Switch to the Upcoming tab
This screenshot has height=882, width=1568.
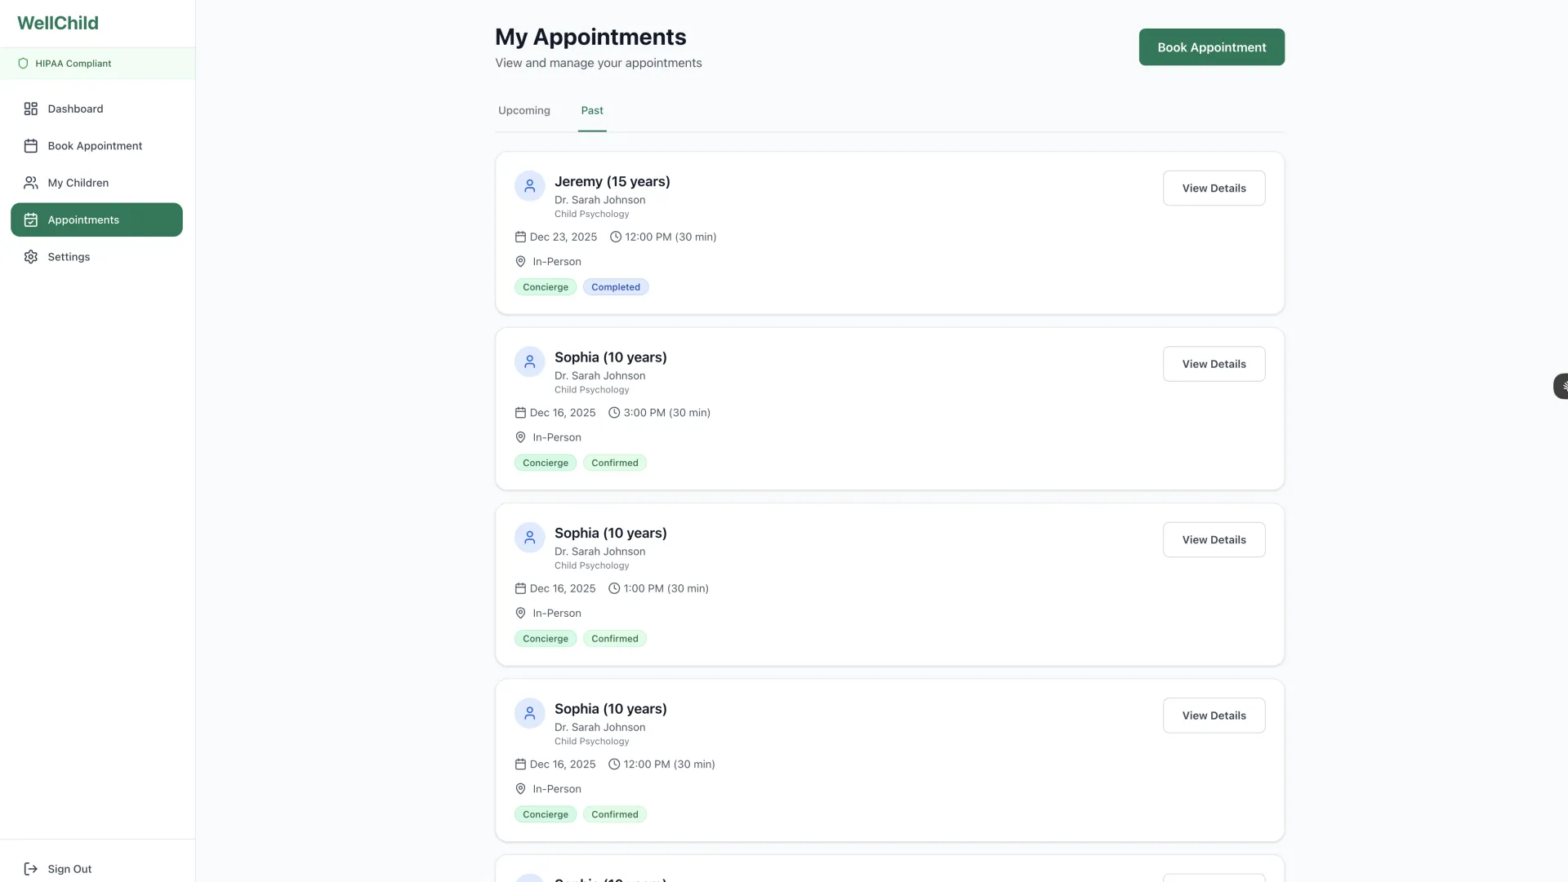523,111
